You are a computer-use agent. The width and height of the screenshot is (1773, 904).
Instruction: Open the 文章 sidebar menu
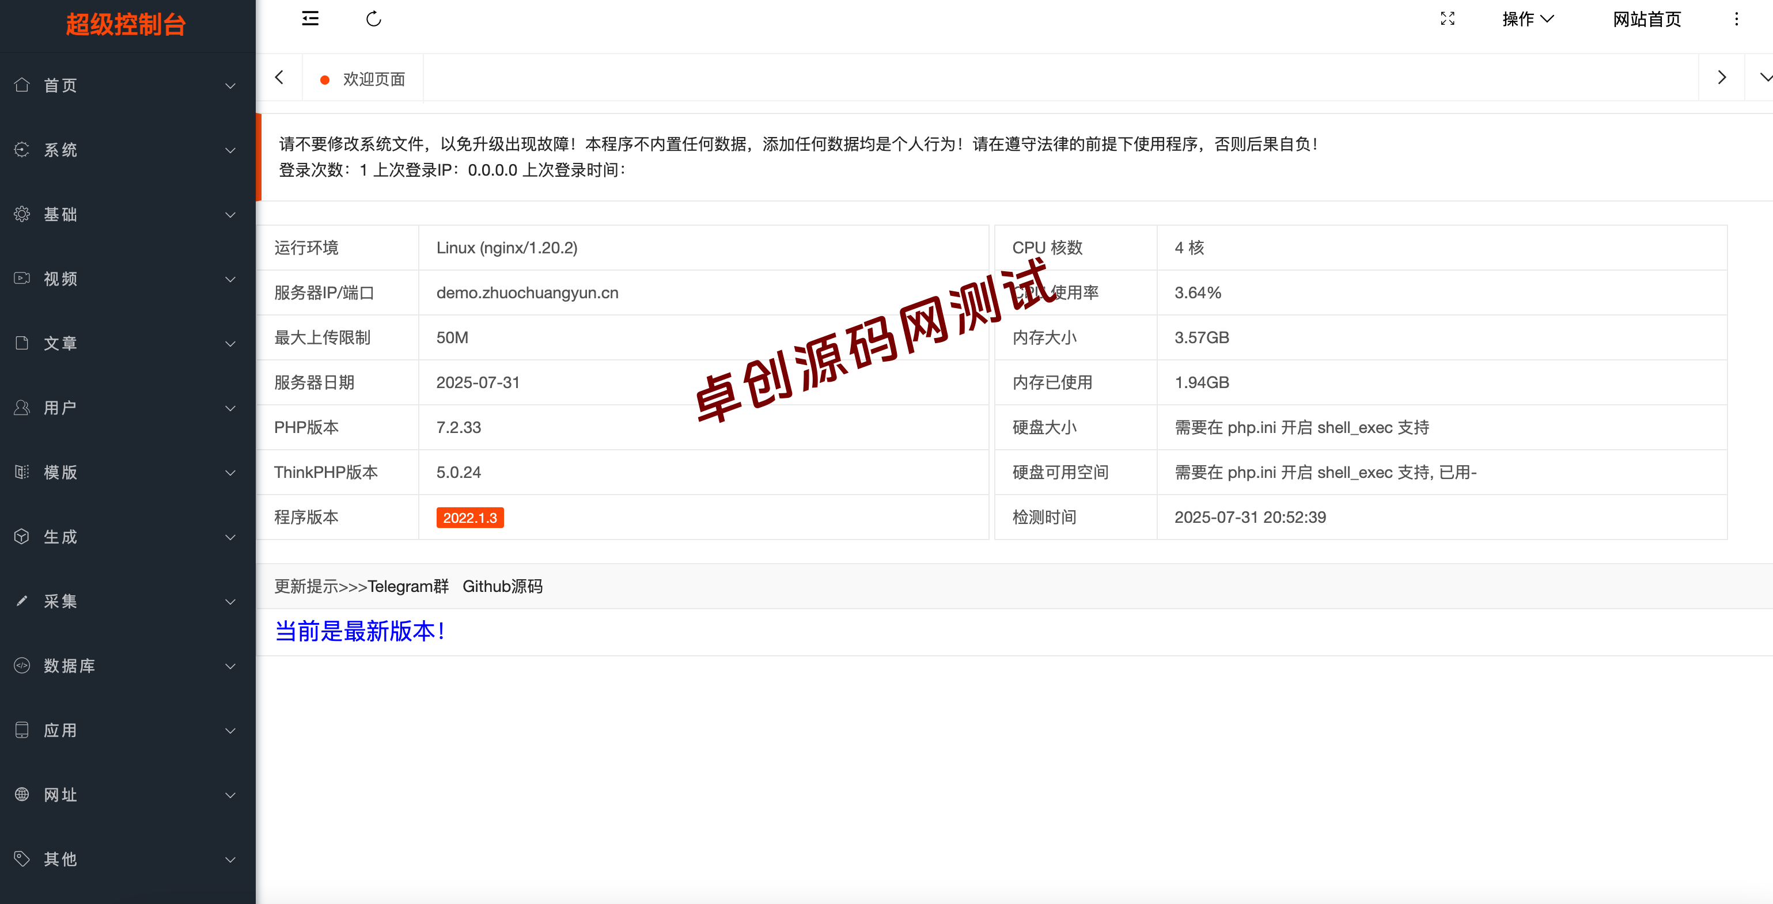[127, 343]
